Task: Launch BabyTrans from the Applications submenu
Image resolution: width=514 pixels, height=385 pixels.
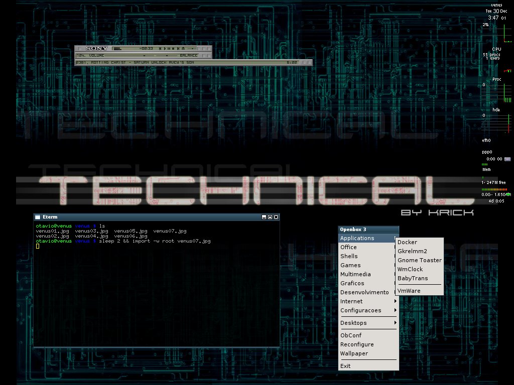Action: [419, 278]
